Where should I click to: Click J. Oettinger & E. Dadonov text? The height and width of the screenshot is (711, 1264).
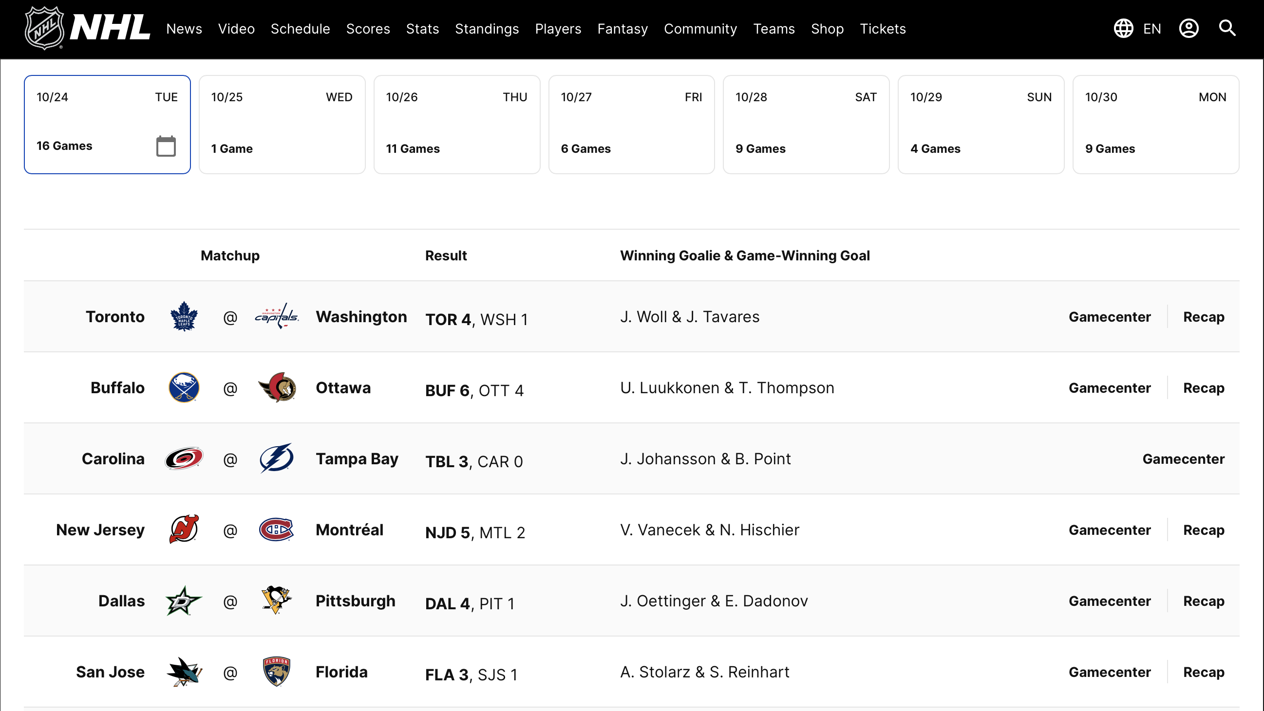coord(714,601)
